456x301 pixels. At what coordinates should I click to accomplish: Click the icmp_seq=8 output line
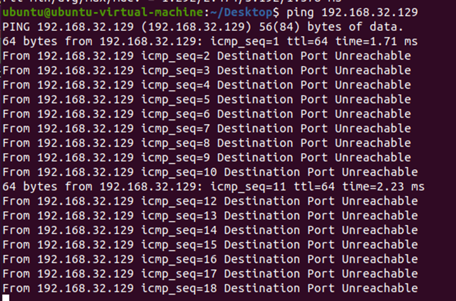click(x=206, y=143)
